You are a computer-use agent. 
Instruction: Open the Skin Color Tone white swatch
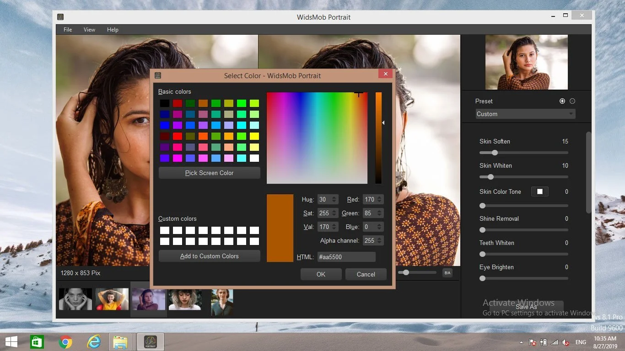(539, 191)
